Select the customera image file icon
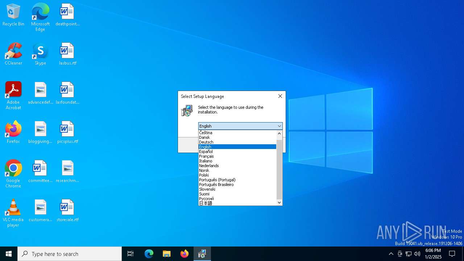 click(40, 211)
